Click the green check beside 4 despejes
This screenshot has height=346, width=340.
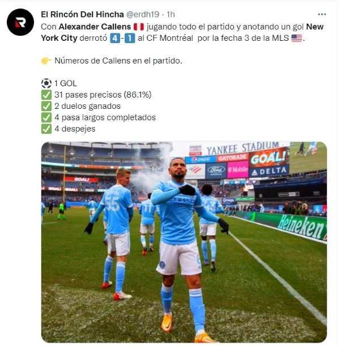46,129
